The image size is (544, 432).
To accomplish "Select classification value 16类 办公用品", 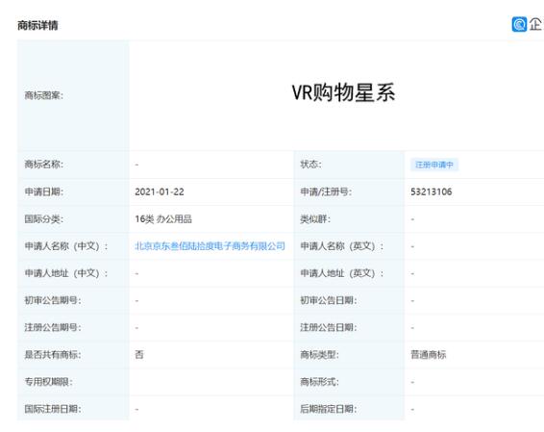I will click(x=163, y=219).
